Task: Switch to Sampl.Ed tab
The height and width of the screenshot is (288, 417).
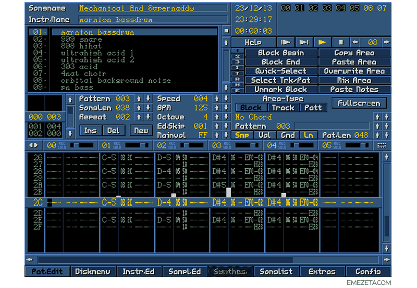Action: pyautogui.click(x=185, y=271)
